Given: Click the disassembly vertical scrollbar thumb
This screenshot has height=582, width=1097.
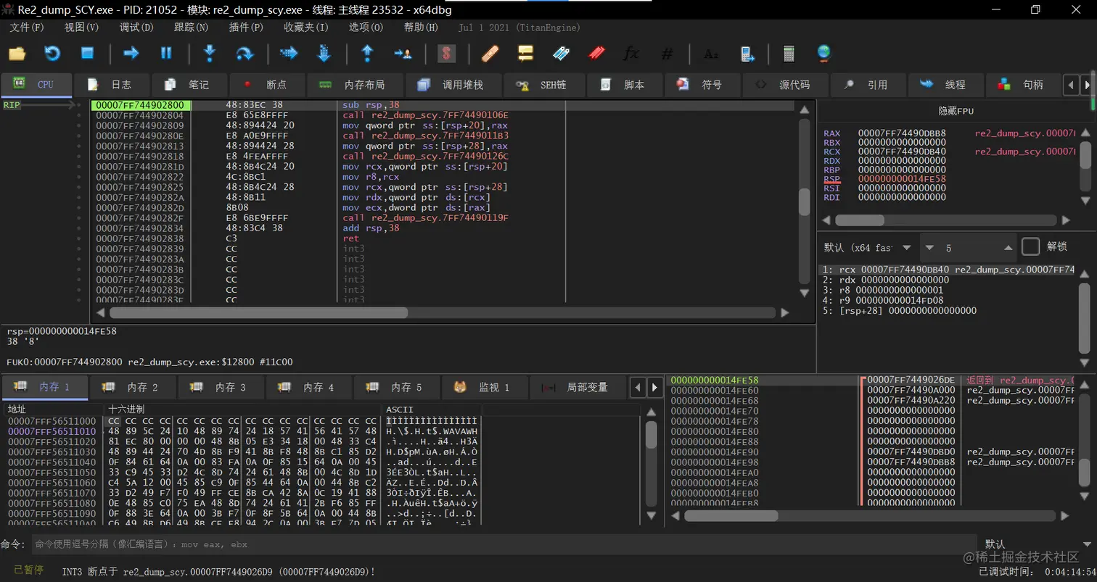Looking at the screenshot, I should click(x=804, y=202).
